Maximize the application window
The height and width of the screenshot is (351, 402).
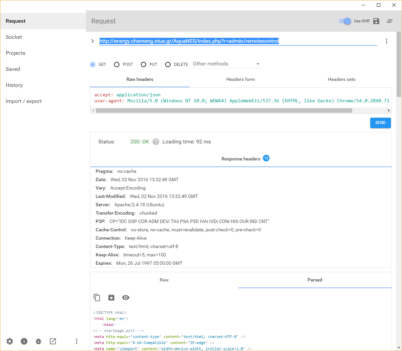(379, 5)
